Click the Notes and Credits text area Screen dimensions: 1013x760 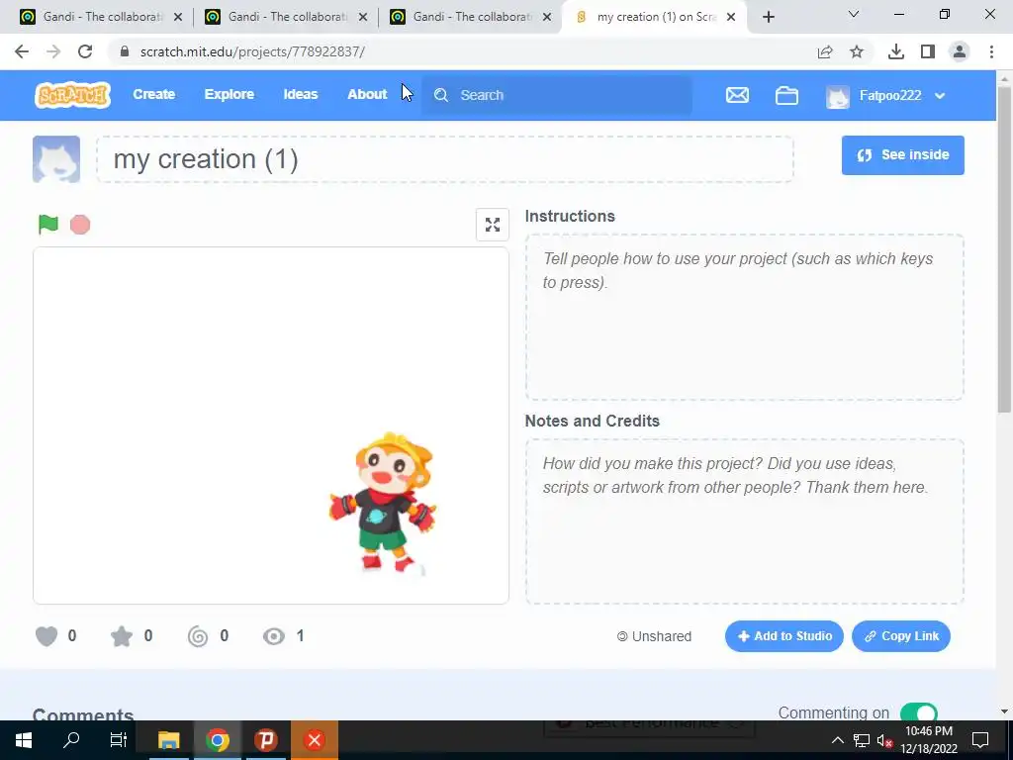click(744, 522)
